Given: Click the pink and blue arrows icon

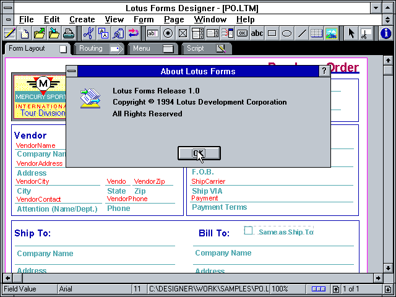Looking at the screenshot, I should click(133, 33).
